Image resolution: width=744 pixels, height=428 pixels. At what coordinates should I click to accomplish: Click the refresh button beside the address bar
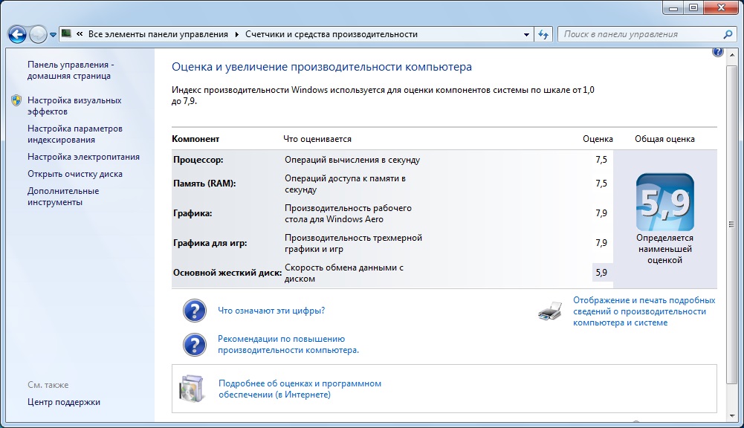(x=543, y=34)
